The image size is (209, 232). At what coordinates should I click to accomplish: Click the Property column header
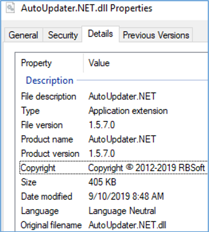[37, 63]
